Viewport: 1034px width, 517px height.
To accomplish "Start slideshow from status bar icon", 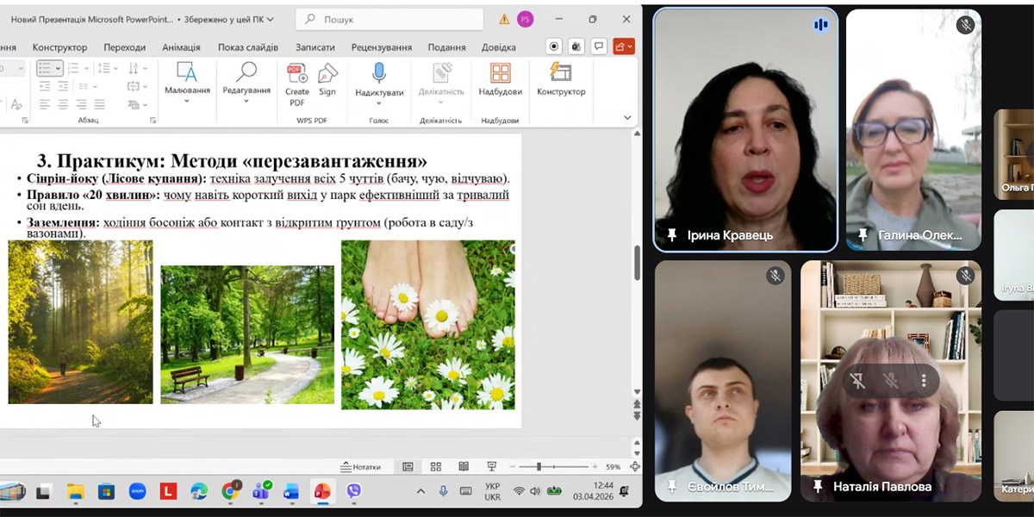I will point(491,467).
